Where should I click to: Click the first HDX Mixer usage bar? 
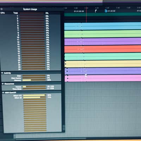pyautogui.click(x=35, y=95)
